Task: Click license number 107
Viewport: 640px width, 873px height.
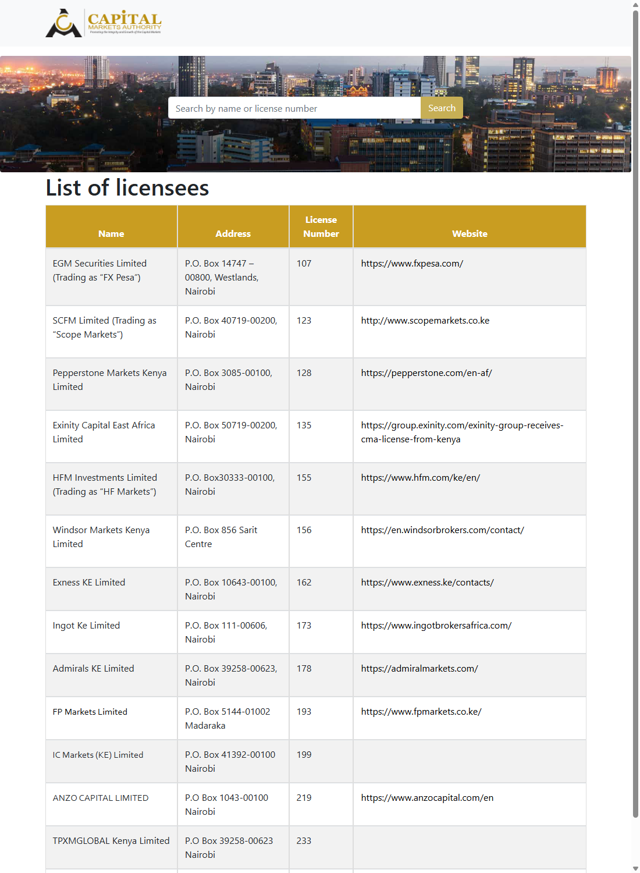Action: [x=304, y=264]
